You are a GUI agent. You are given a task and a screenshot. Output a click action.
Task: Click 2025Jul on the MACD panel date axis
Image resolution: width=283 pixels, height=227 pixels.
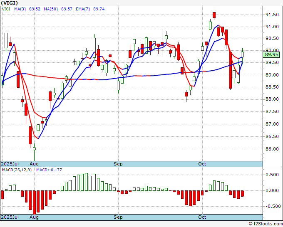click(10, 217)
